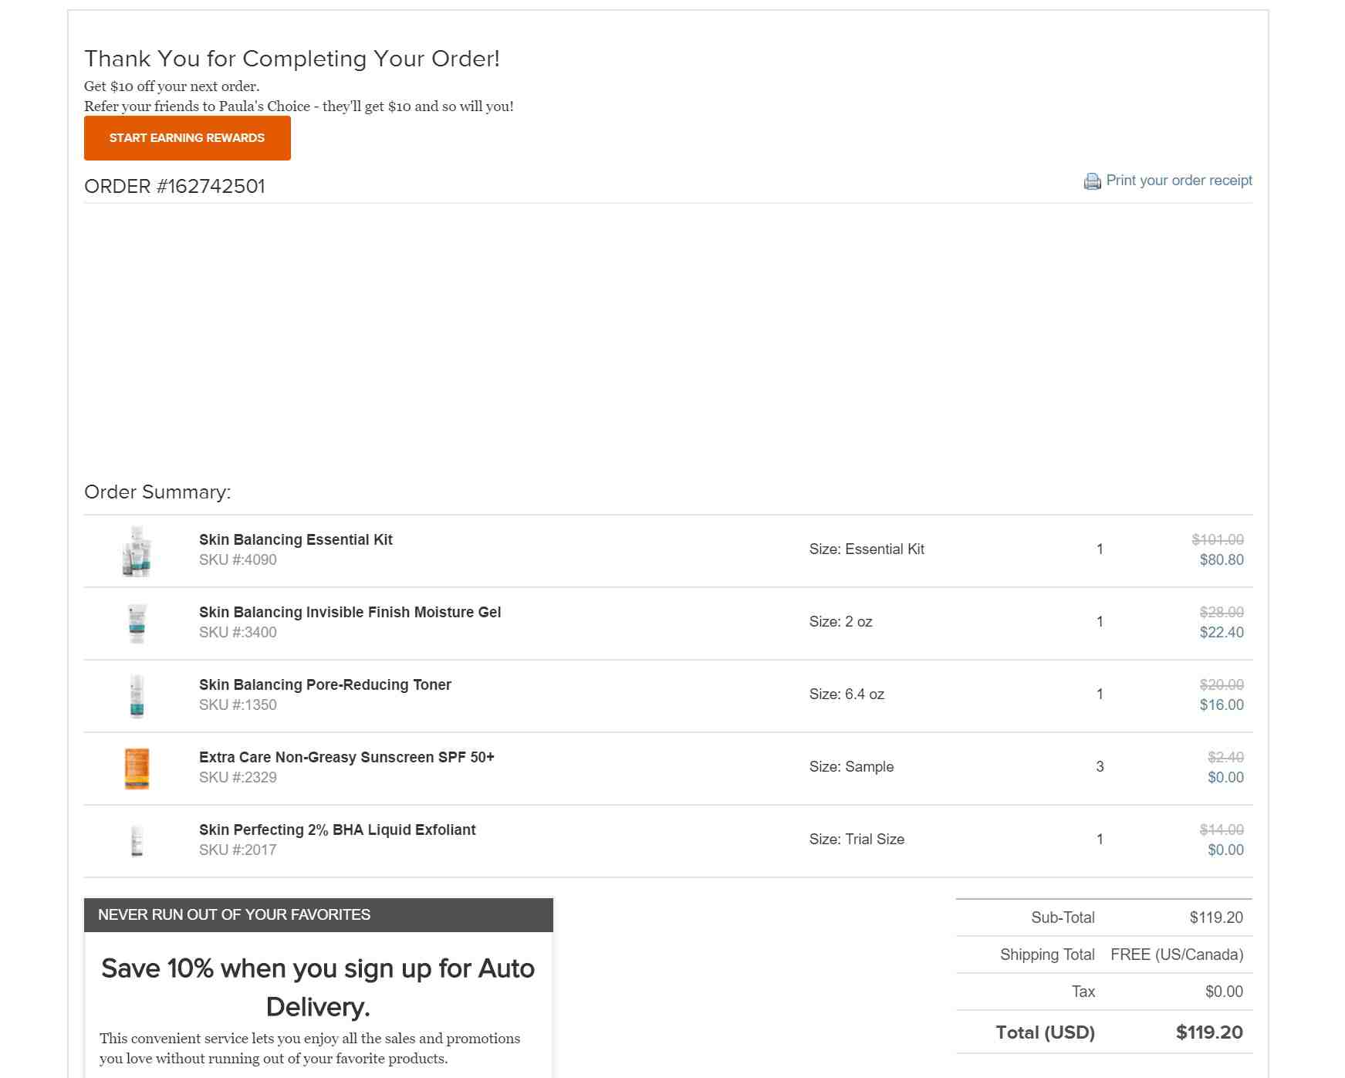The image size is (1345, 1078).
Task: Click the Get $10 off your next order text
Action: 172,86
